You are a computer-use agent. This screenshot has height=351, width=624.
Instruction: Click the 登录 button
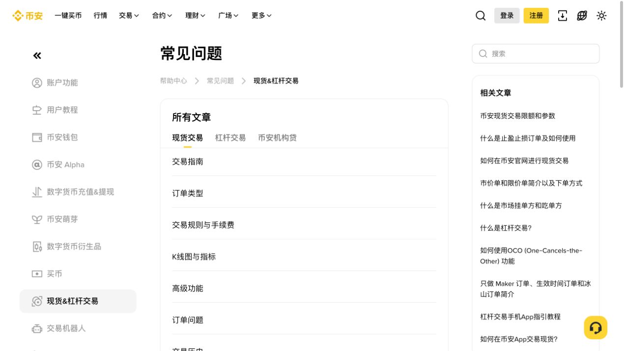[x=507, y=16]
